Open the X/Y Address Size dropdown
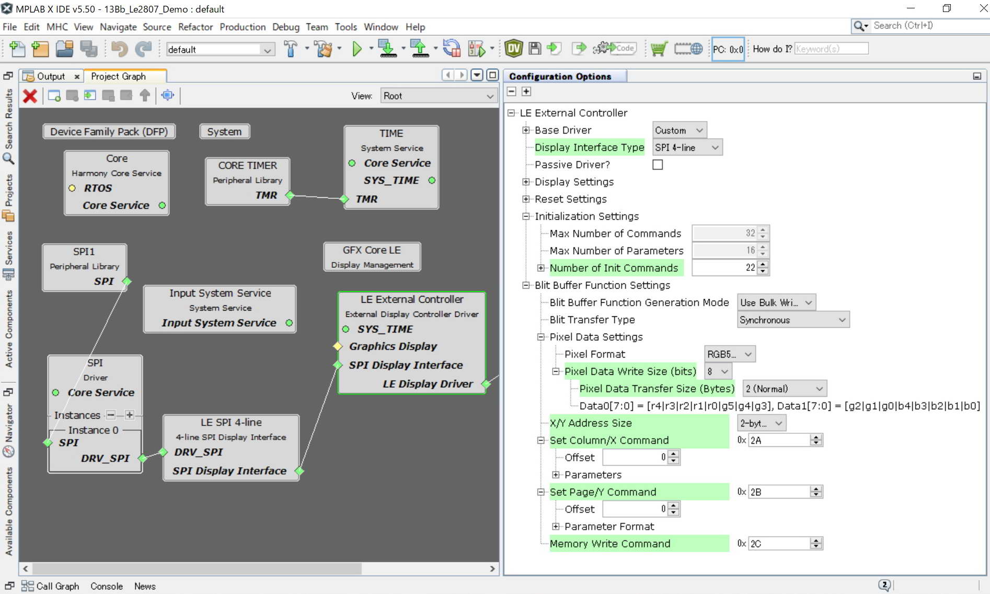Viewport: 990px width, 594px height. [762, 423]
